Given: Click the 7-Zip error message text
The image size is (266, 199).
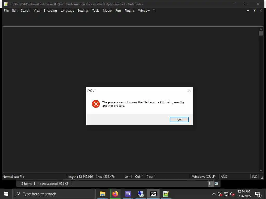Looking at the screenshot, I should (143, 104).
